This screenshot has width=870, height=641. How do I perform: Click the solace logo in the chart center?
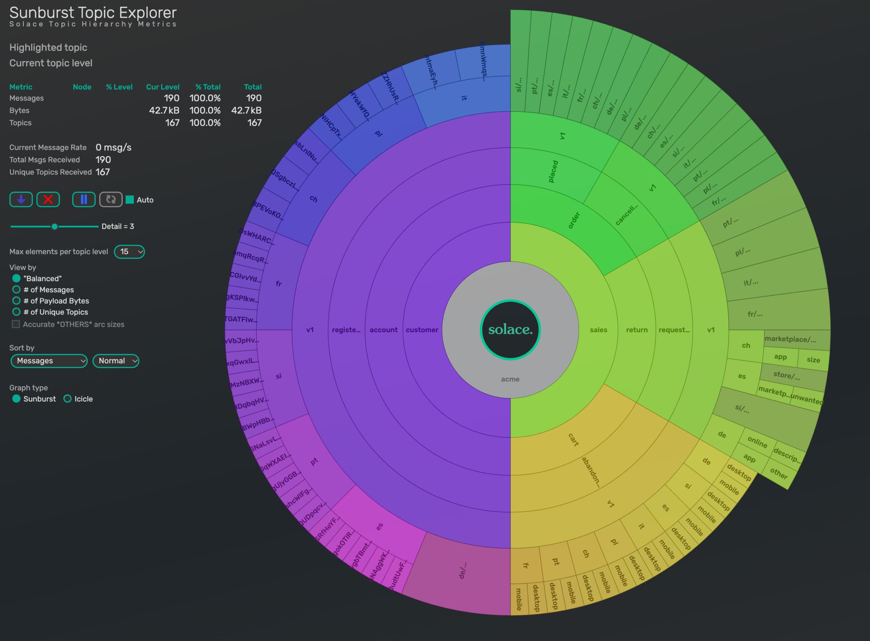(510, 330)
